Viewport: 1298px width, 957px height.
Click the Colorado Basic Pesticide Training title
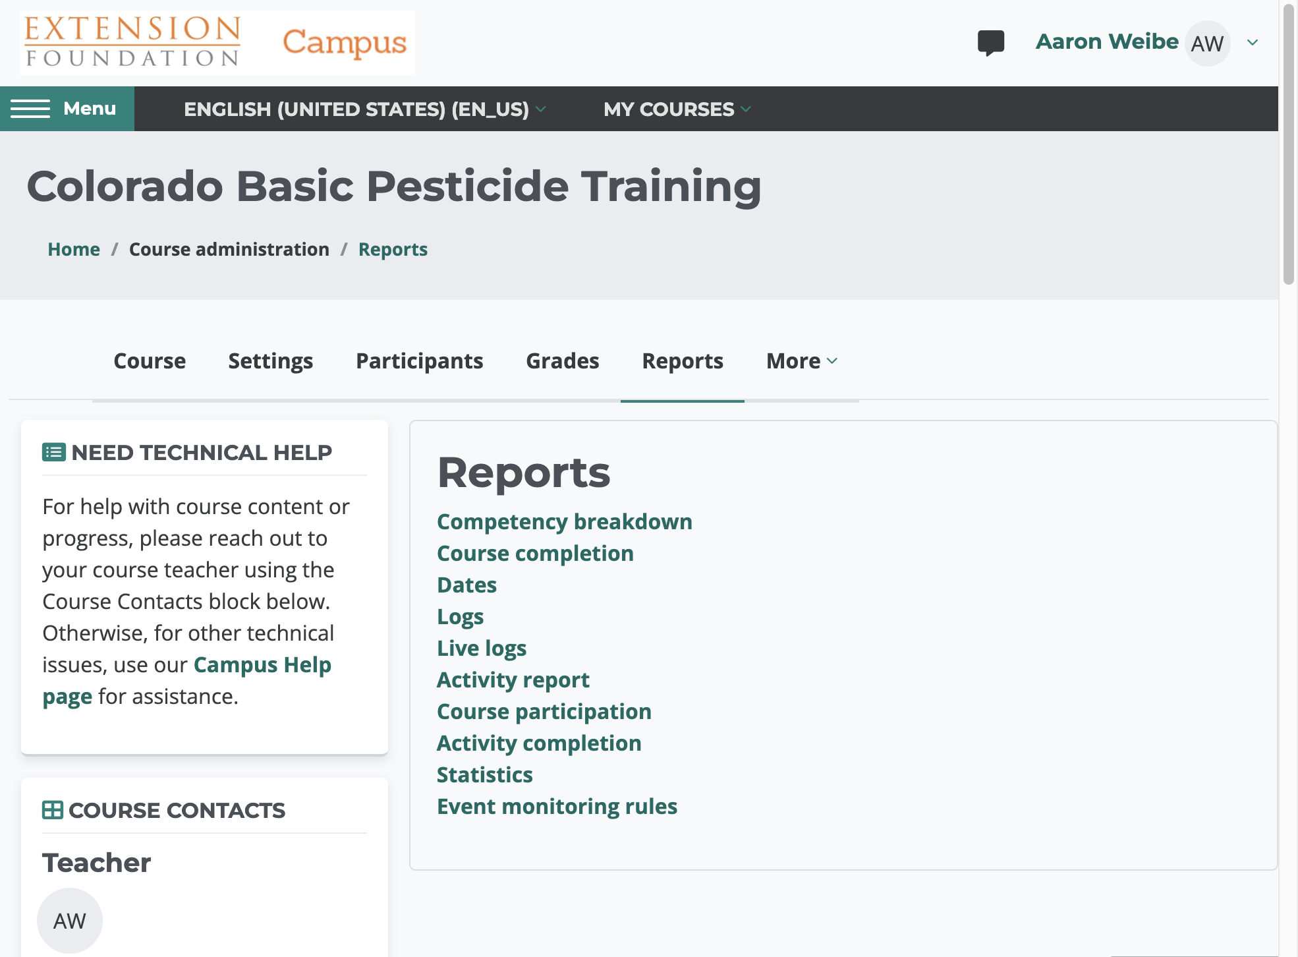(394, 186)
